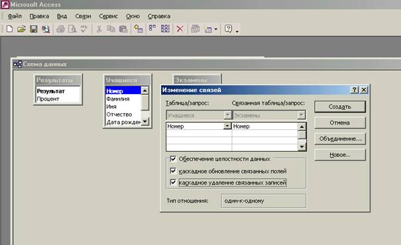401x245 pixels.
Task: Toggle Обеспечение целостности данных checkbox
Action: click(173, 159)
